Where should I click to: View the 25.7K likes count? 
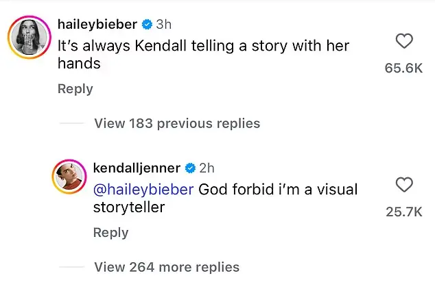tap(404, 212)
